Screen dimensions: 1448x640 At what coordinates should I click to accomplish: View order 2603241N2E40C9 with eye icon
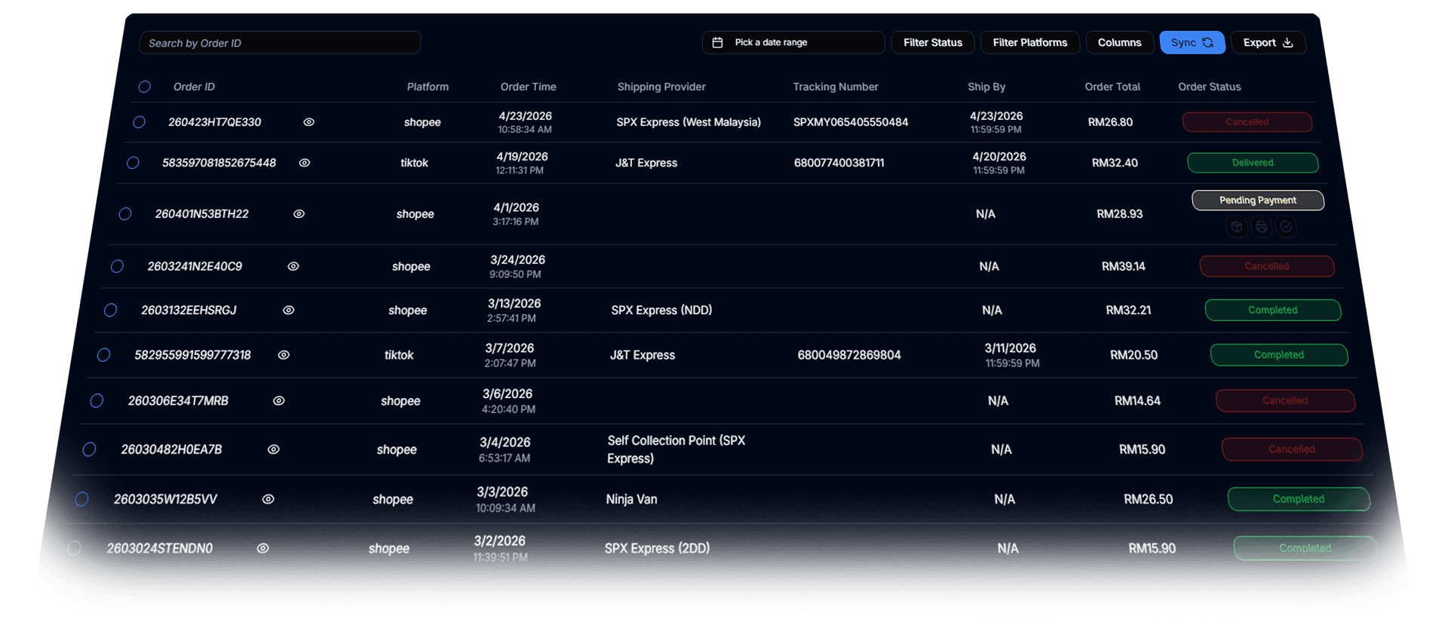(x=293, y=266)
